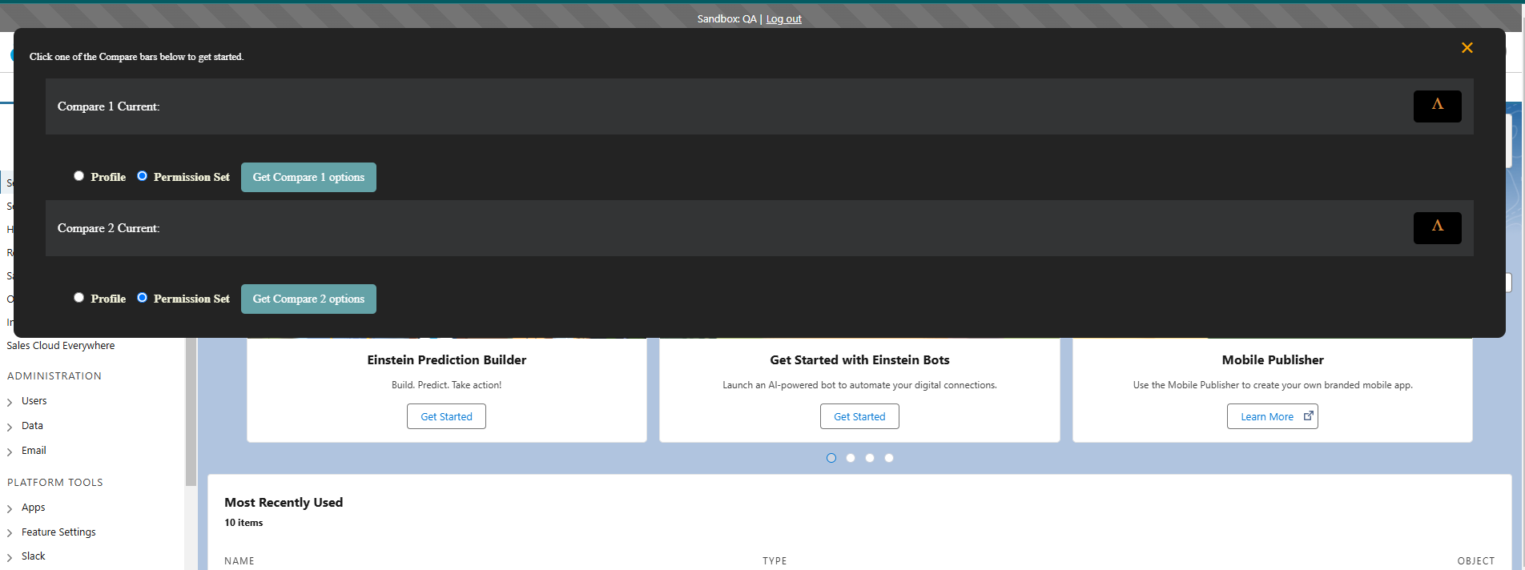The image size is (1525, 570).
Task: Open Sales Cloud Everywhere in sidebar
Action: [61, 346]
